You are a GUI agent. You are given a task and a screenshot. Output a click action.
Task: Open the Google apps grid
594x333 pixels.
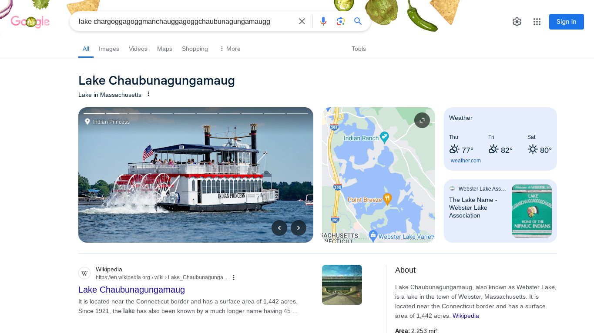tap(537, 22)
